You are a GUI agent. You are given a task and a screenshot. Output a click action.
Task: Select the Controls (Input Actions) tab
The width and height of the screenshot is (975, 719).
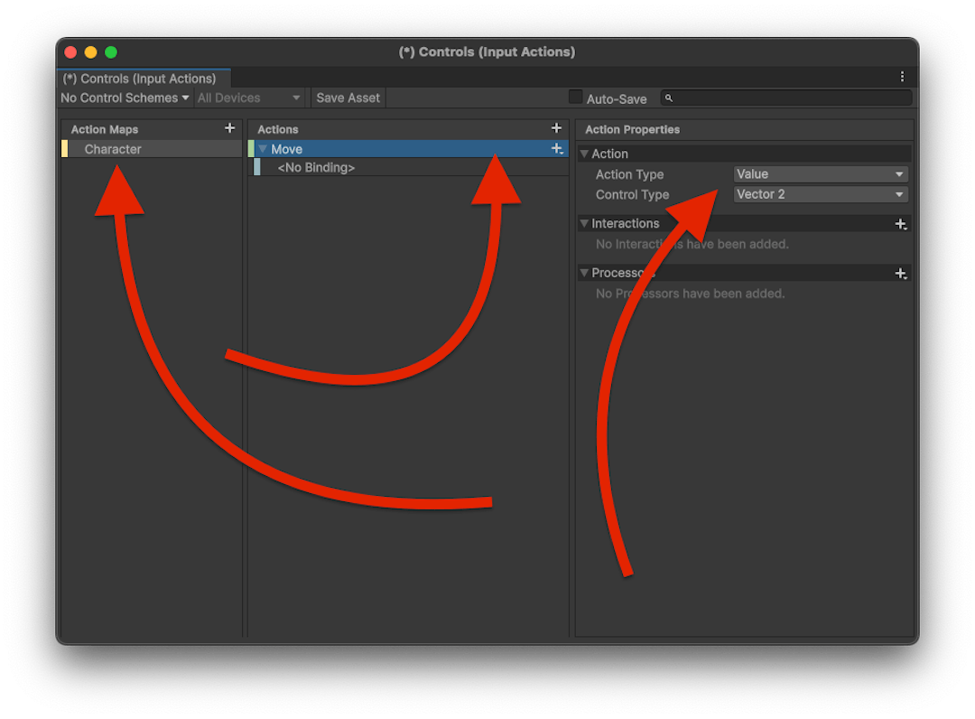click(x=140, y=79)
